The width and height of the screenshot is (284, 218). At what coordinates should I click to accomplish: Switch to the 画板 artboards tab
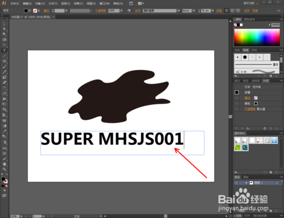coord(246,177)
